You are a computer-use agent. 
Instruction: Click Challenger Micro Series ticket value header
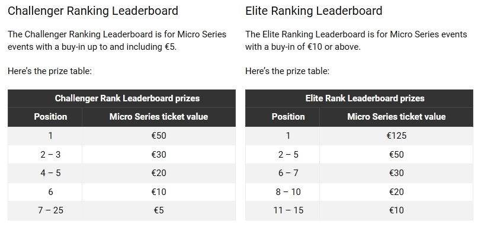[x=159, y=117]
